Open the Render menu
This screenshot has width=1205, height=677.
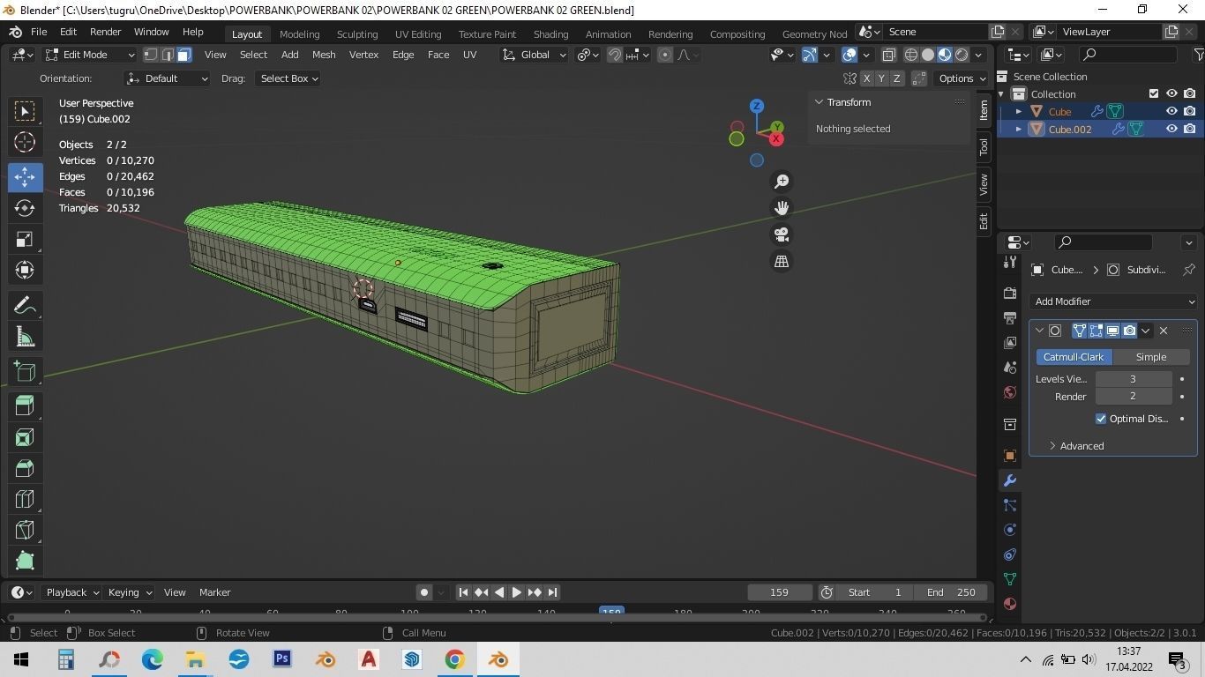105,32
